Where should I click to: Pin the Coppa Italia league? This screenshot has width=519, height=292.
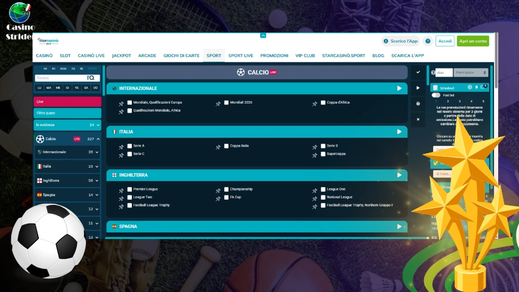click(218, 147)
